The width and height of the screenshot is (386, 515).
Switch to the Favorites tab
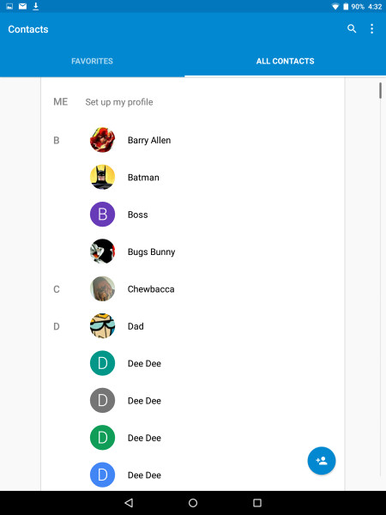(93, 61)
